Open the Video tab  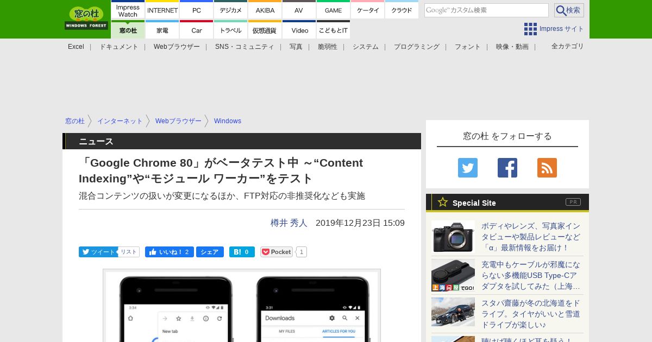click(x=299, y=30)
